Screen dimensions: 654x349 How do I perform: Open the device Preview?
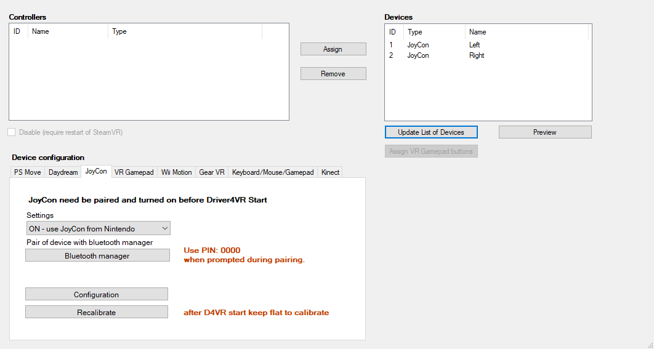(x=544, y=132)
